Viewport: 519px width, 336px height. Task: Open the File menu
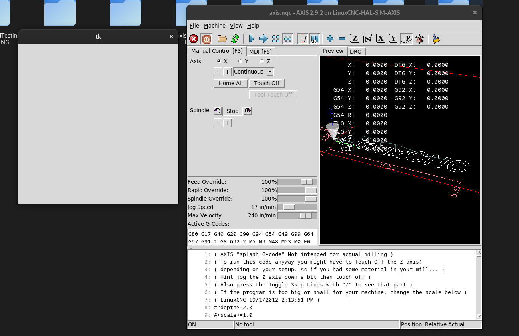click(194, 26)
